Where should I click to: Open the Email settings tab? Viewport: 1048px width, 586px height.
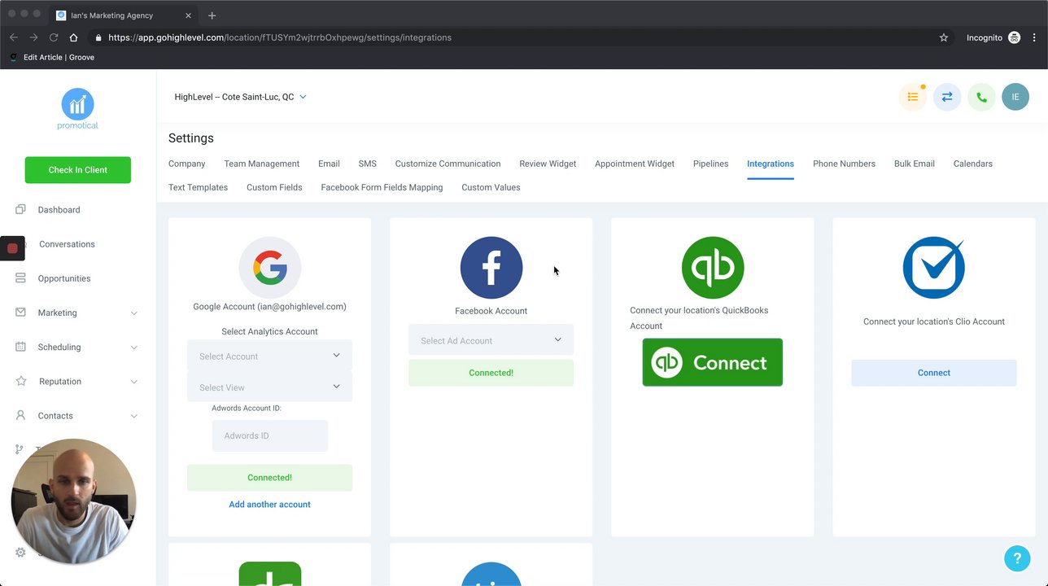pyautogui.click(x=329, y=164)
